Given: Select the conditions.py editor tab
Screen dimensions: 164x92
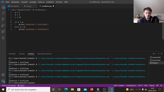Looking at the screenshot, I should (x=47, y=6).
